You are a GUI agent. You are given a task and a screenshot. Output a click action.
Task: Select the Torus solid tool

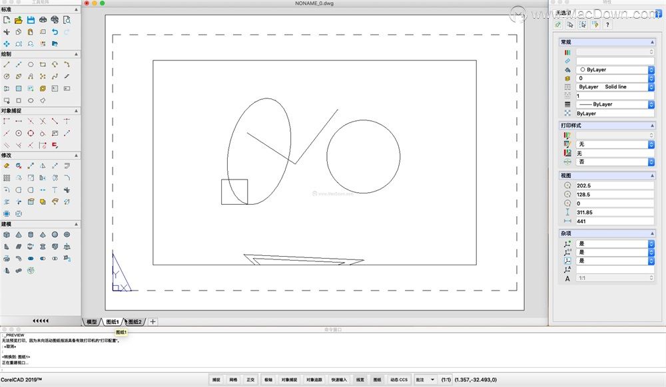point(67,235)
